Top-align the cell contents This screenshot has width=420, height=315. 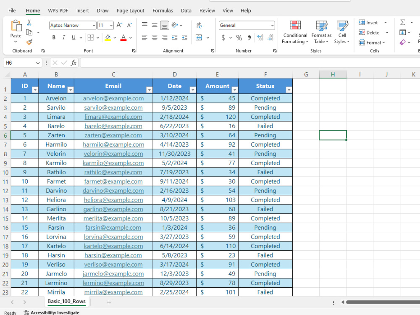click(x=144, y=25)
